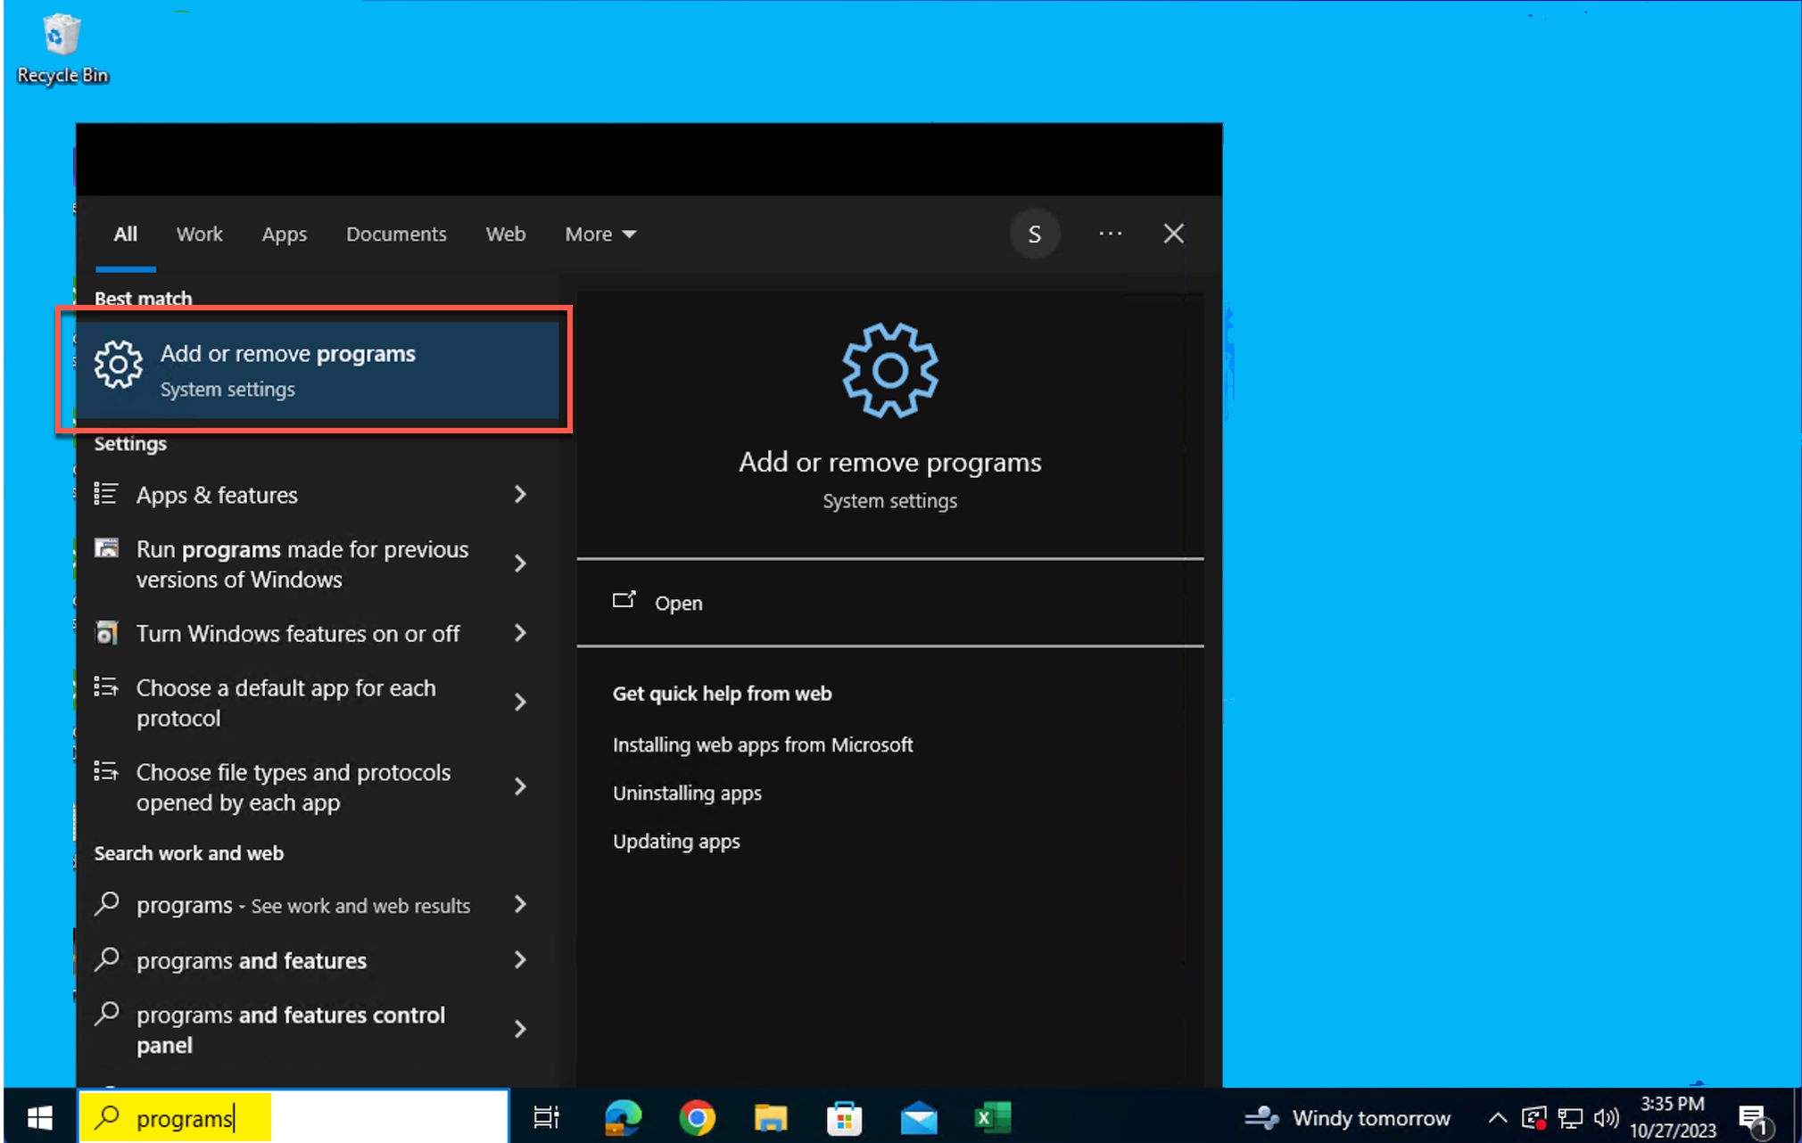The height and width of the screenshot is (1143, 1802).
Task: Open the Updating apps help link
Action: pyautogui.click(x=676, y=841)
